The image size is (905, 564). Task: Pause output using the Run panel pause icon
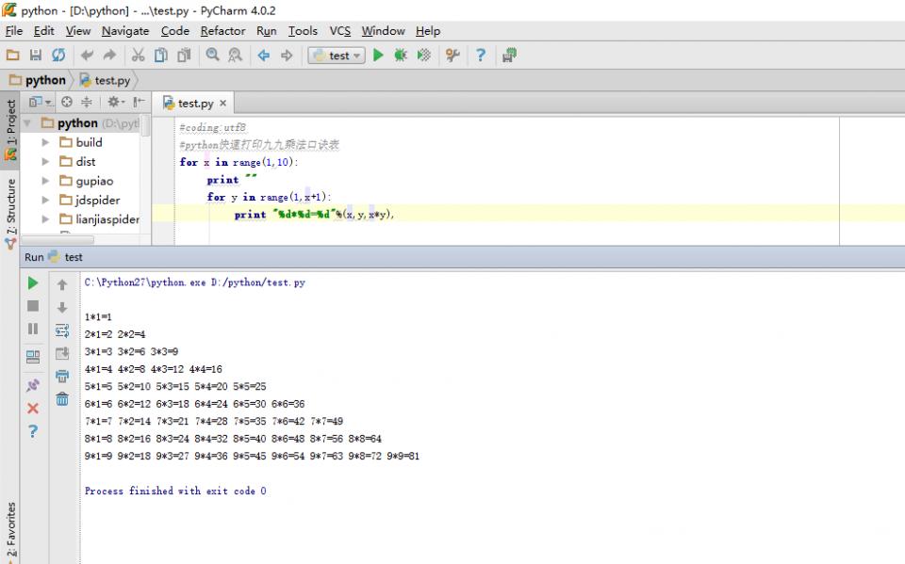(x=33, y=329)
